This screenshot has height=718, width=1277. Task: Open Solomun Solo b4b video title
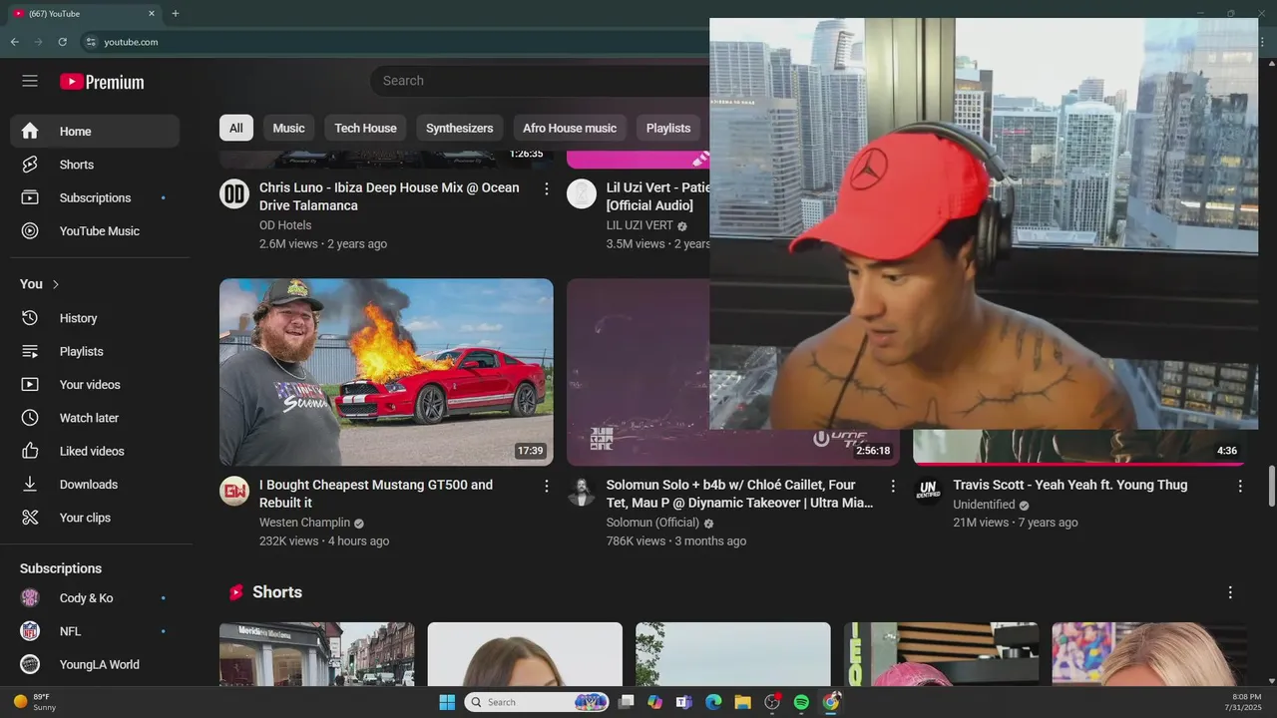[739, 494]
